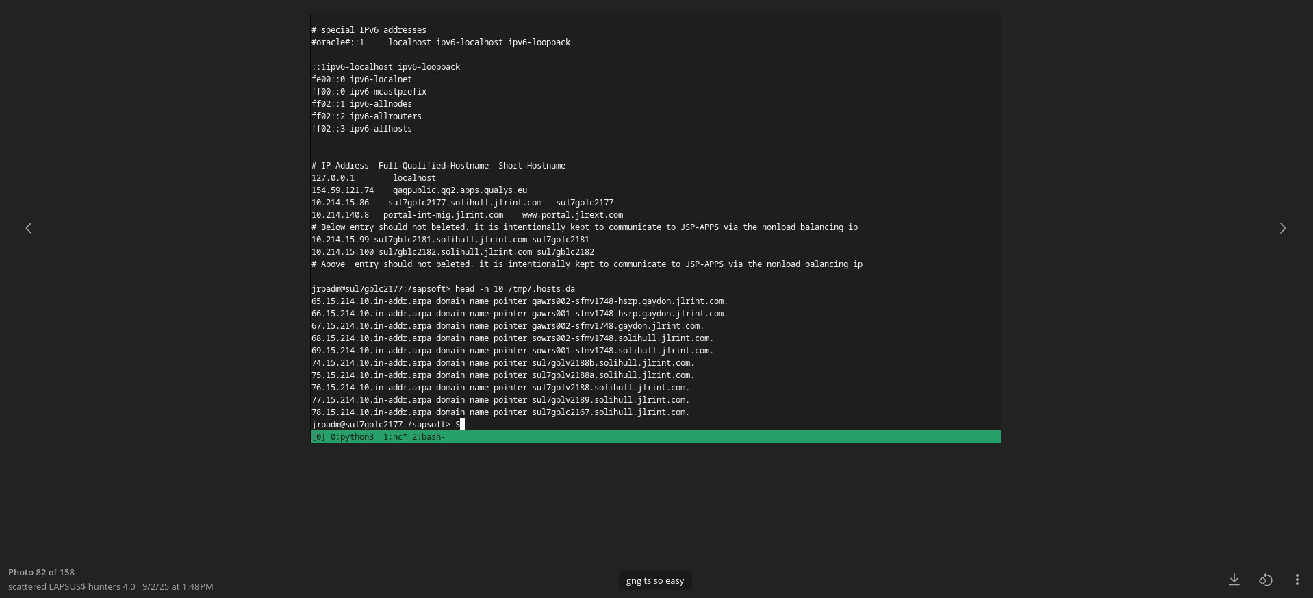Click the 'www.portal.jlrext.com' hostname
Viewport: 1313px width, 598px height.
click(x=572, y=215)
